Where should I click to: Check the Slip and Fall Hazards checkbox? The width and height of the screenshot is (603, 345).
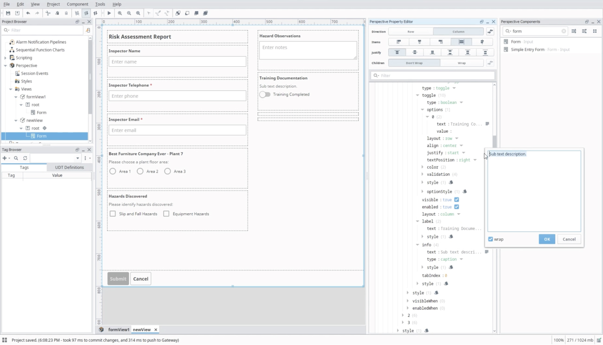(x=112, y=213)
